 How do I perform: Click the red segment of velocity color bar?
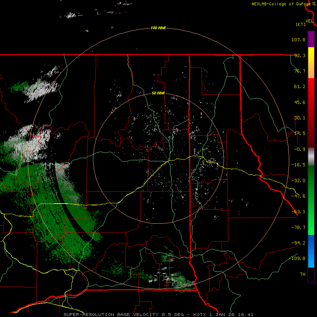[311, 113]
